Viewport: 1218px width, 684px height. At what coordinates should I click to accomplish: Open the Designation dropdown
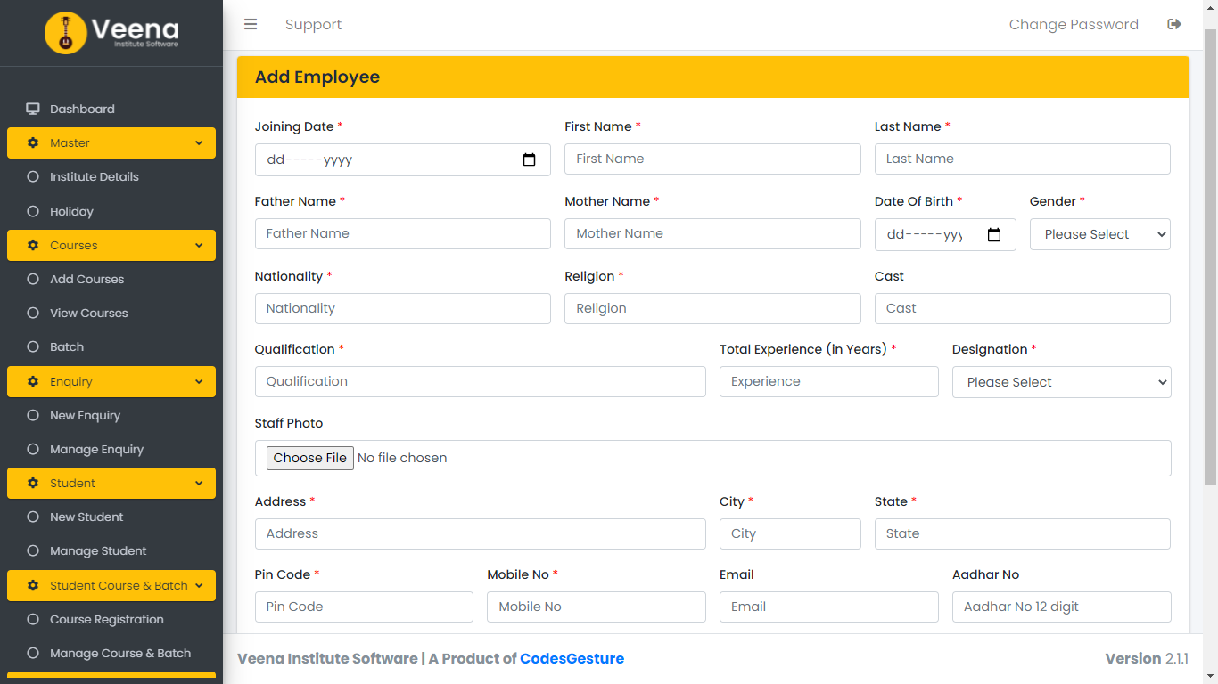pyautogui.click(x=1061, y=382)
